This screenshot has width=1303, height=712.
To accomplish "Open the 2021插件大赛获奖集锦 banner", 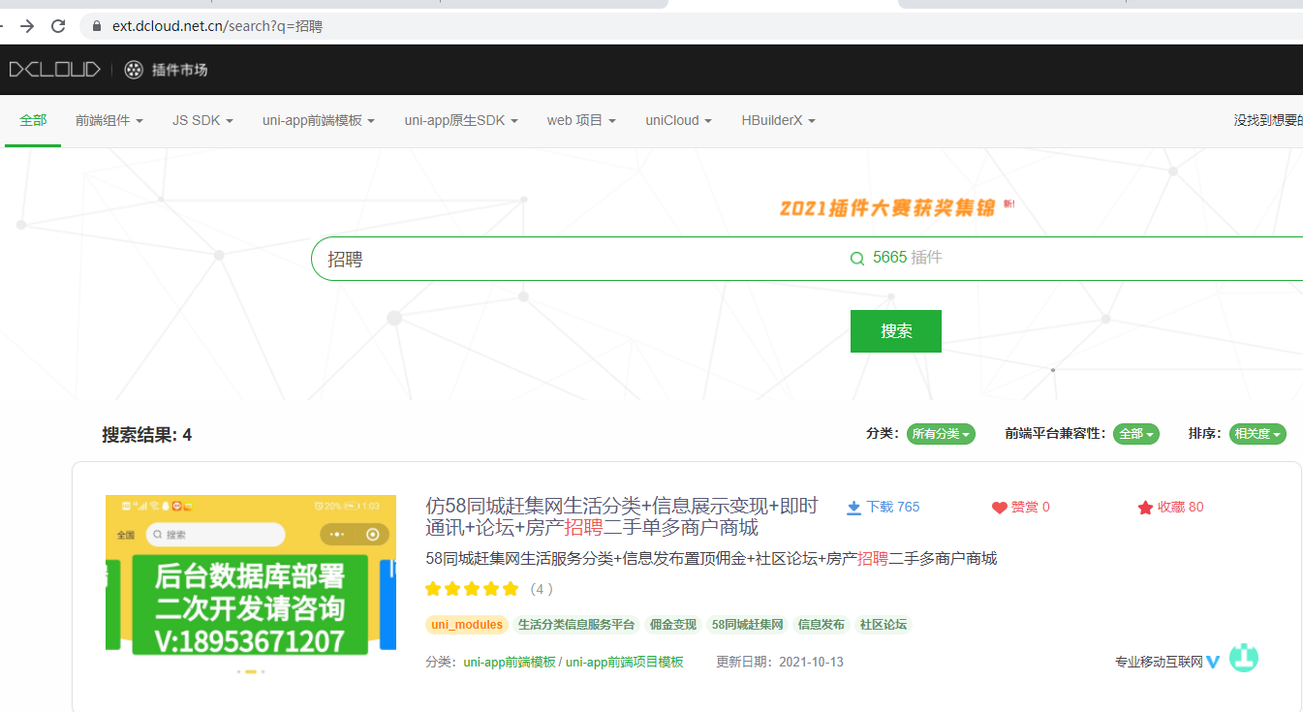I will pos(887,207).
